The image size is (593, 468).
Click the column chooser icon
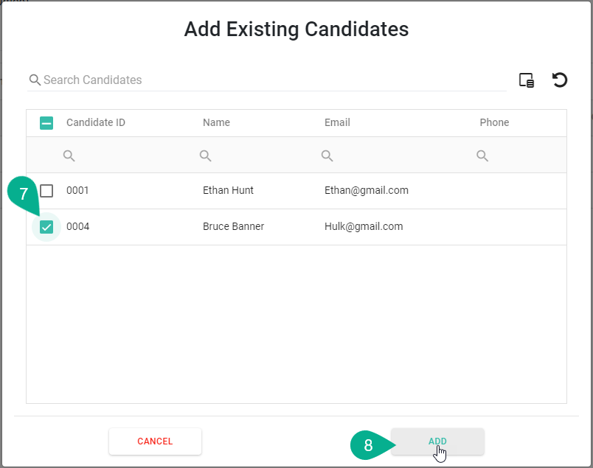[527, 80]
